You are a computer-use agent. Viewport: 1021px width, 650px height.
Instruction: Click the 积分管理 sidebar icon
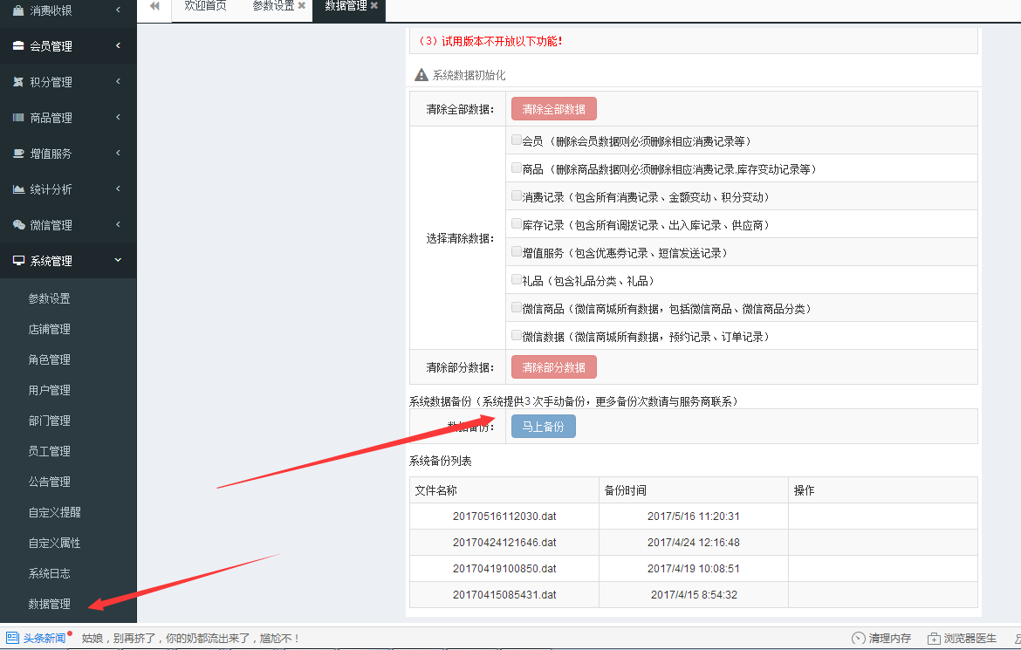(x=18, y=82)
